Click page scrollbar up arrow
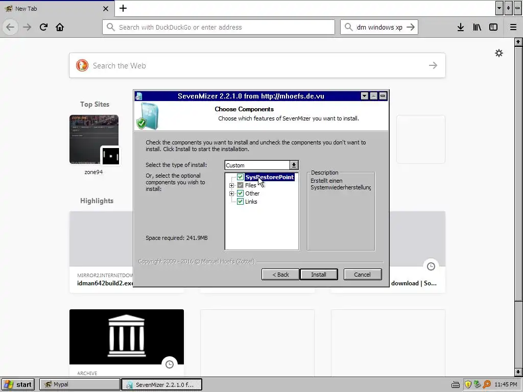The height and width of the screenshot is (392, 523). [x=518, y=42]
